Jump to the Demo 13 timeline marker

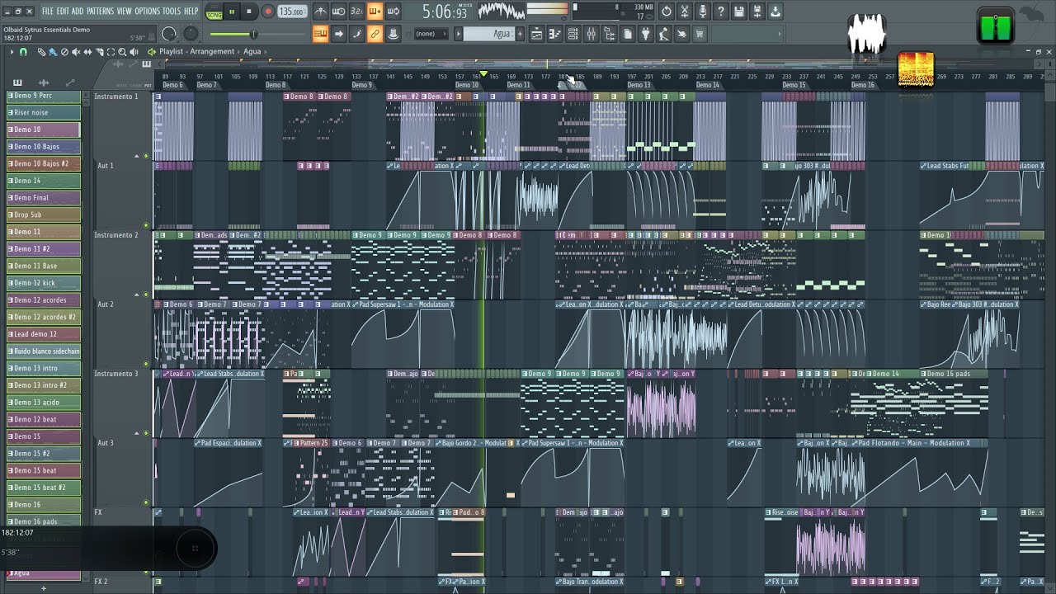[x=639, y=85]
